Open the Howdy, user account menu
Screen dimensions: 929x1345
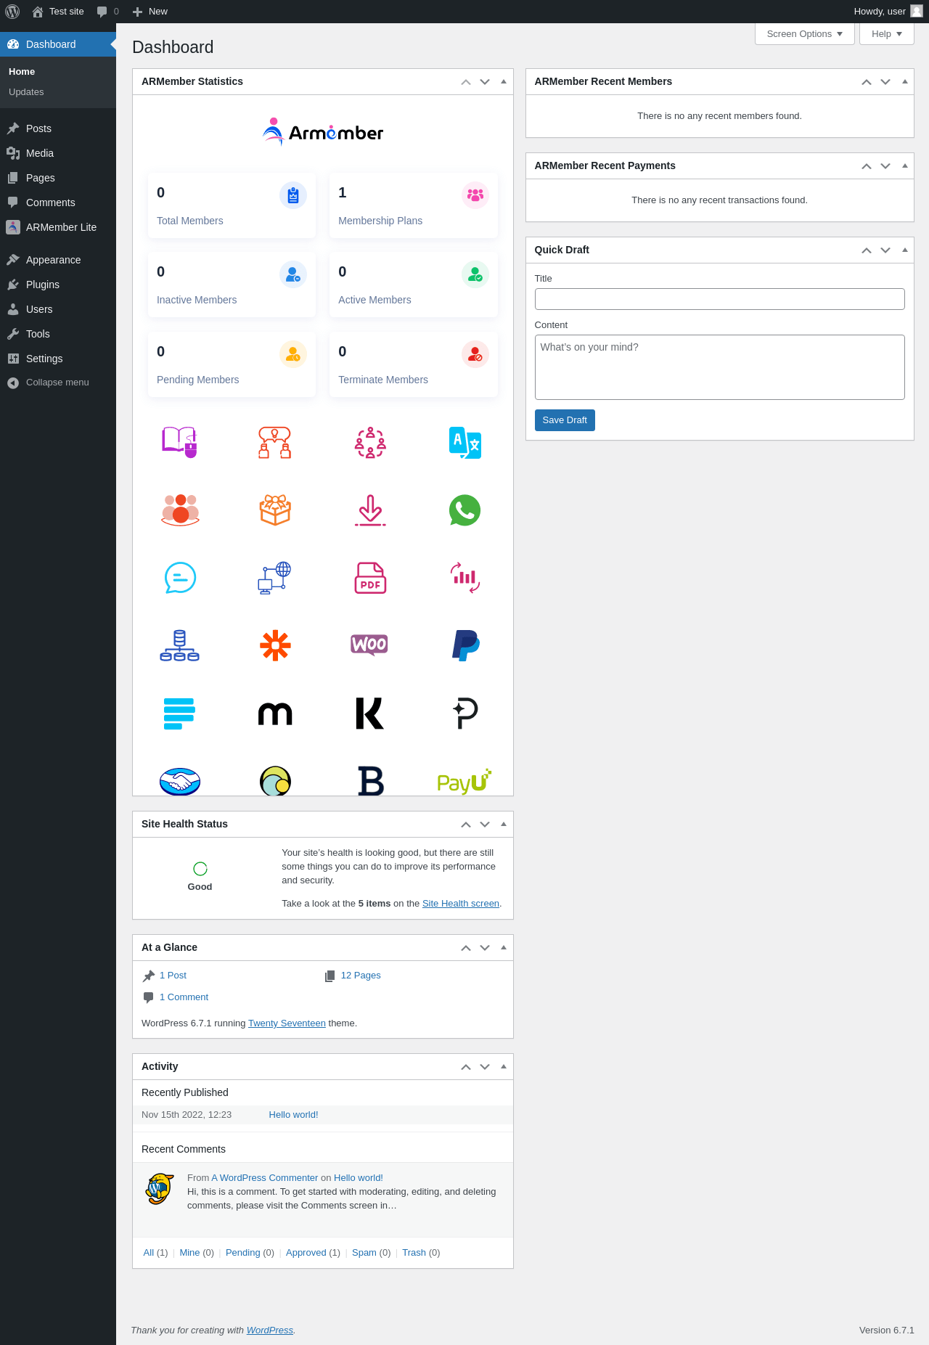888,12
